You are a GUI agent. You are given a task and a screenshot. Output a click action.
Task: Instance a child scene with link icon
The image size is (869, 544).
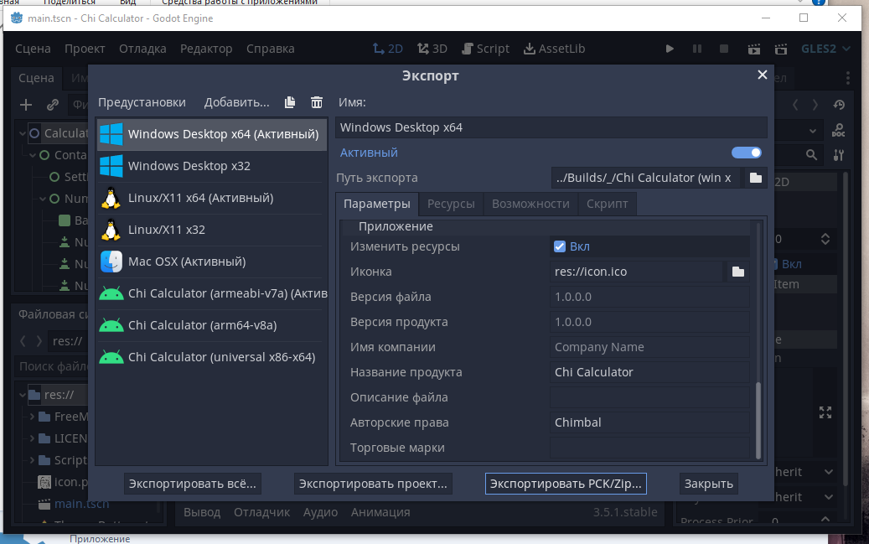tap(53, 104)
